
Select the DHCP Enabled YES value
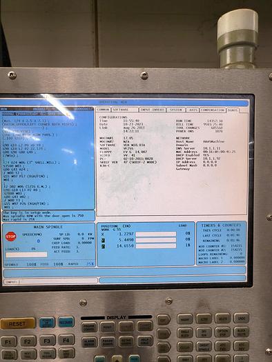click(206, 155)
